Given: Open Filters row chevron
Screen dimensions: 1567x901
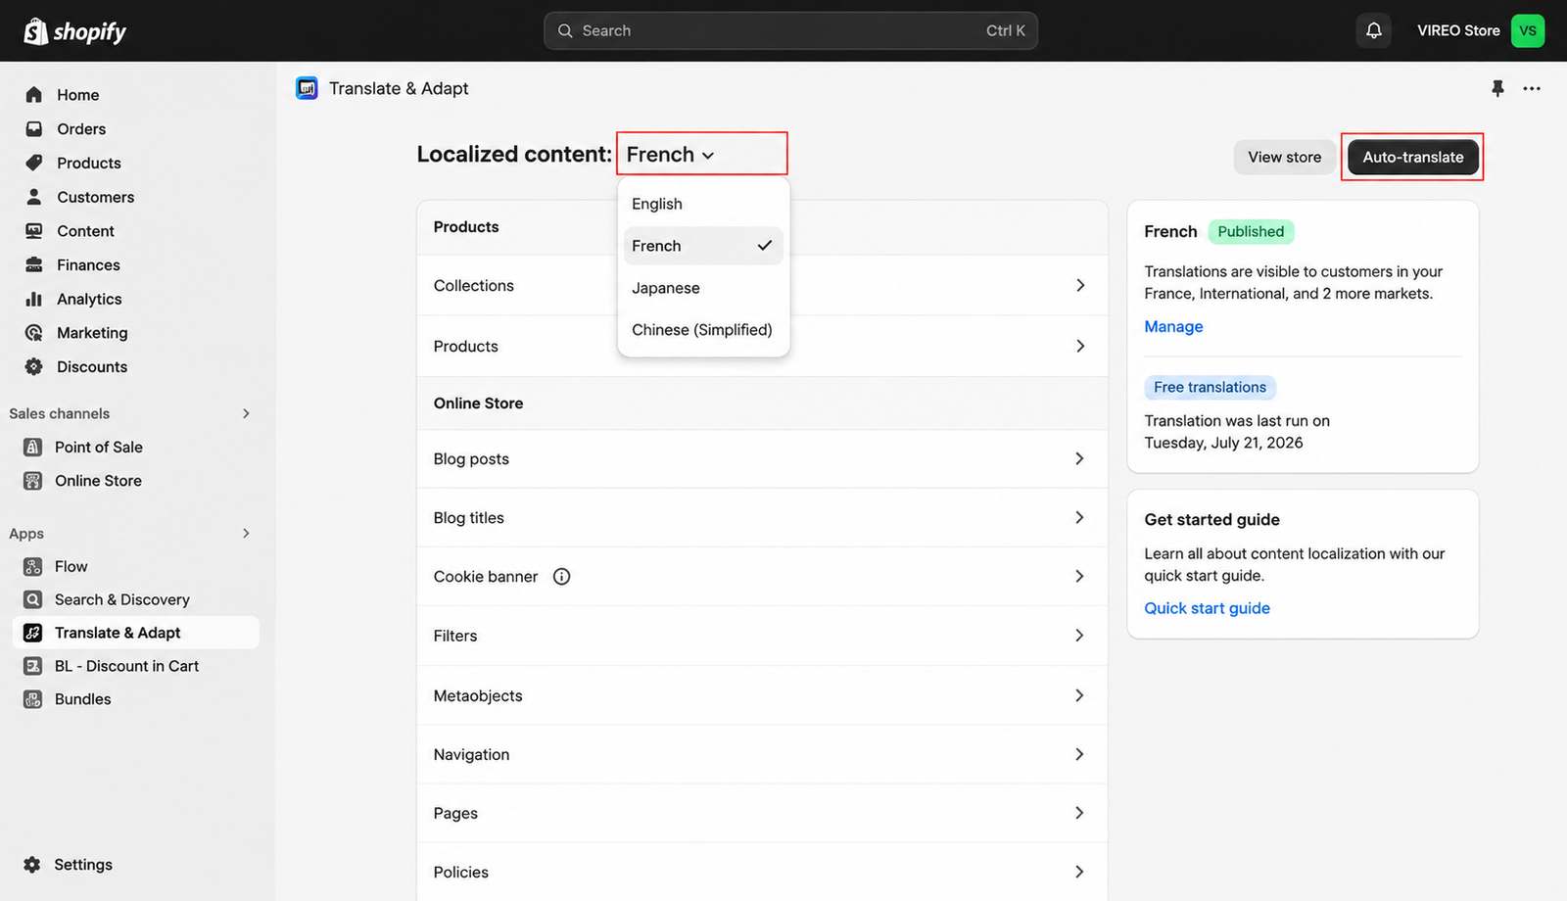Looking at the screenshot, I should [x=1079, y=636].
